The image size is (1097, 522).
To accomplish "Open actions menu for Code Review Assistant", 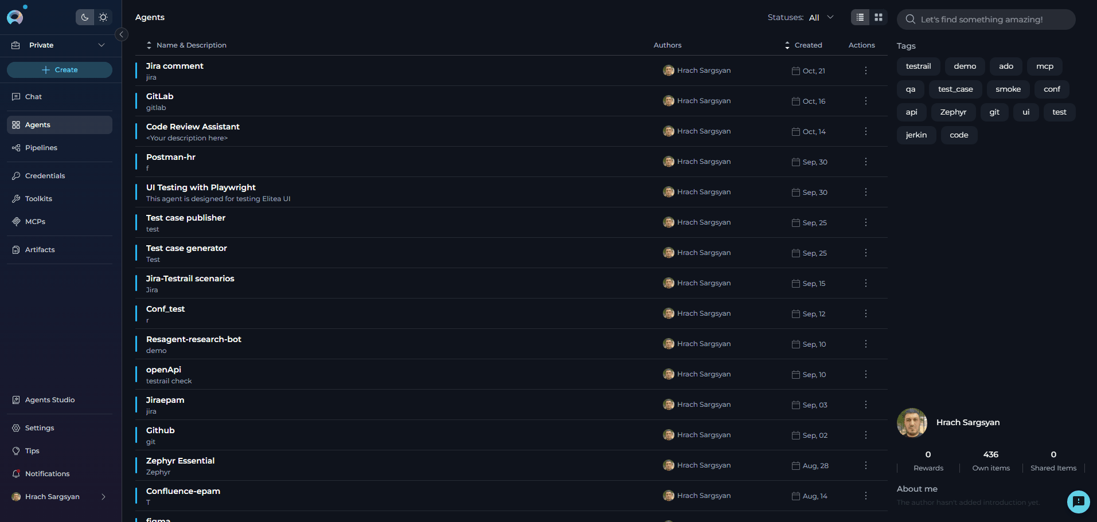I will [x=866, y=131].
